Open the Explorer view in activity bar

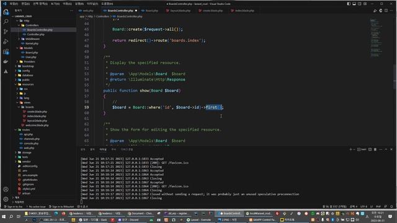coord(6,12)
